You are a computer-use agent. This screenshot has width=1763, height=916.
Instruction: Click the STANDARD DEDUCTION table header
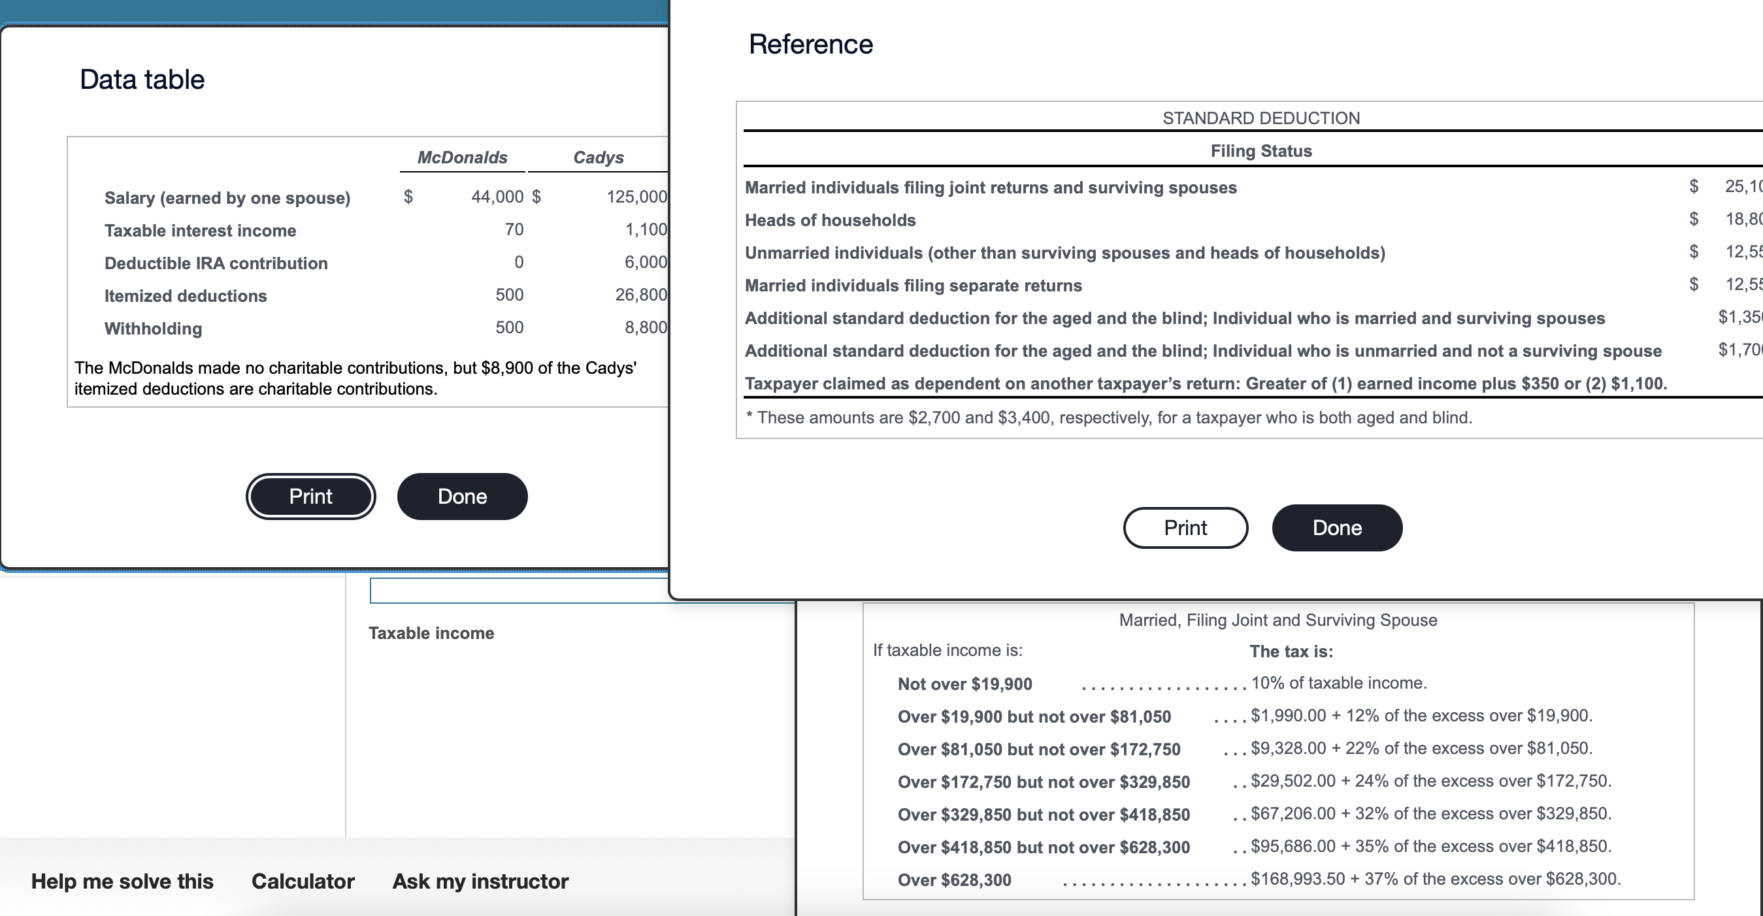pyautogui.click(x=1260, y=118)
